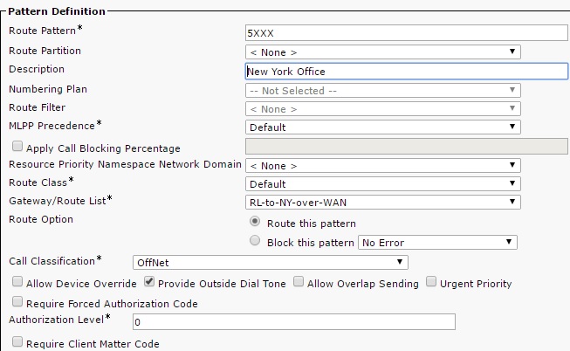Enable Allow Overlap Sending checkbox
570x351 pixels.
pos(299,281)
